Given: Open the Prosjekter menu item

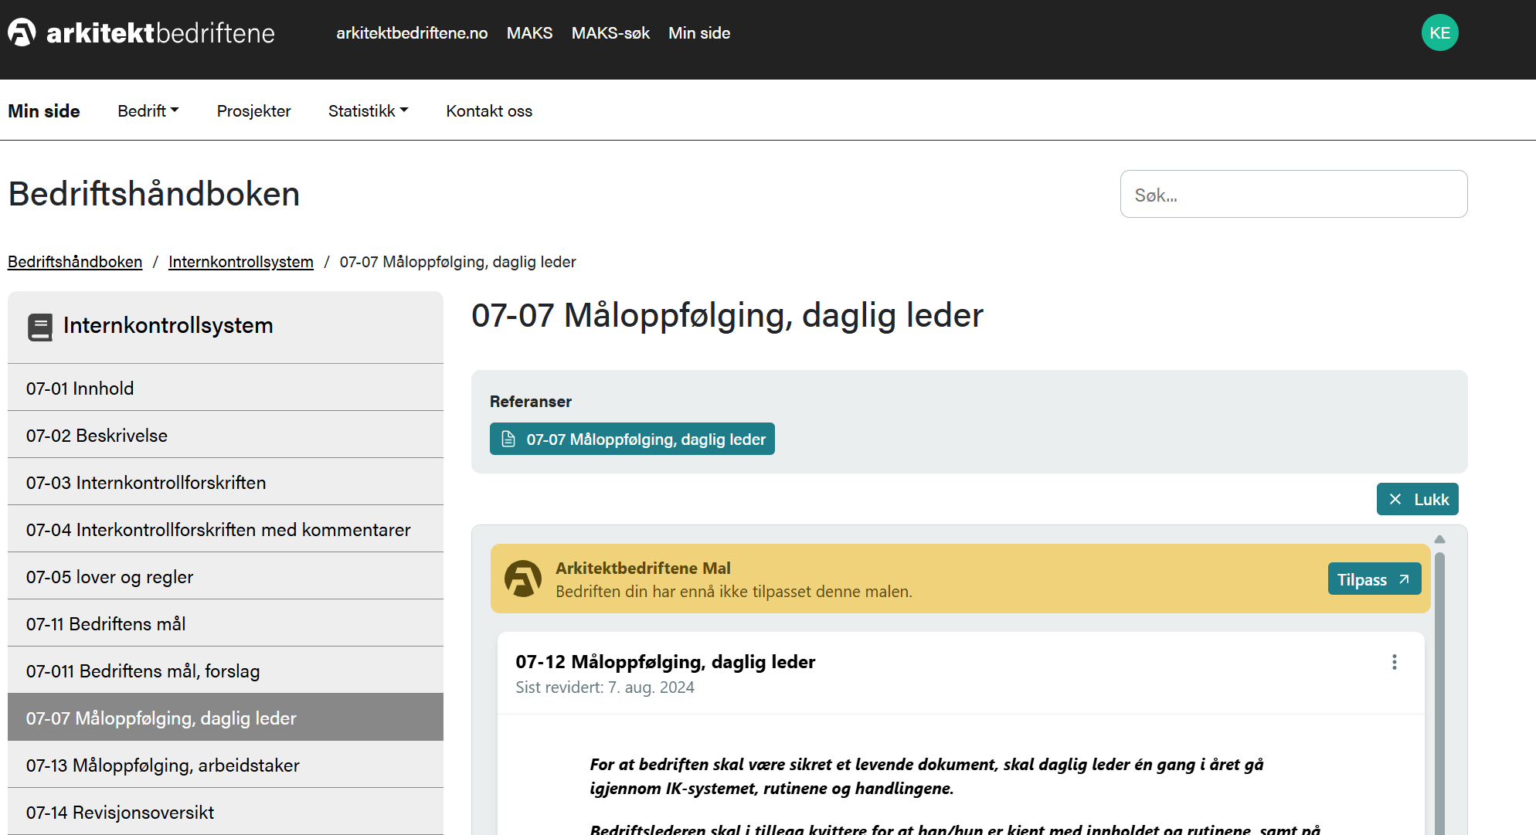Looking at the screenshot, I should (x=253, y=110).
